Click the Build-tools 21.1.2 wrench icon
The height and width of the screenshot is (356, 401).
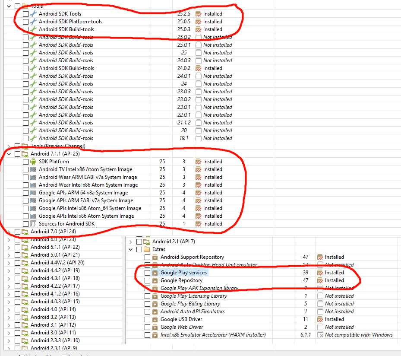33,123
